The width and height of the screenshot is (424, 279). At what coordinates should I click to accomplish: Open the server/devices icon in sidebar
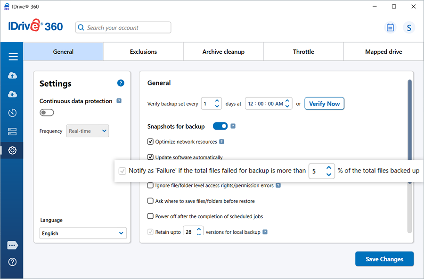point(13,131)
